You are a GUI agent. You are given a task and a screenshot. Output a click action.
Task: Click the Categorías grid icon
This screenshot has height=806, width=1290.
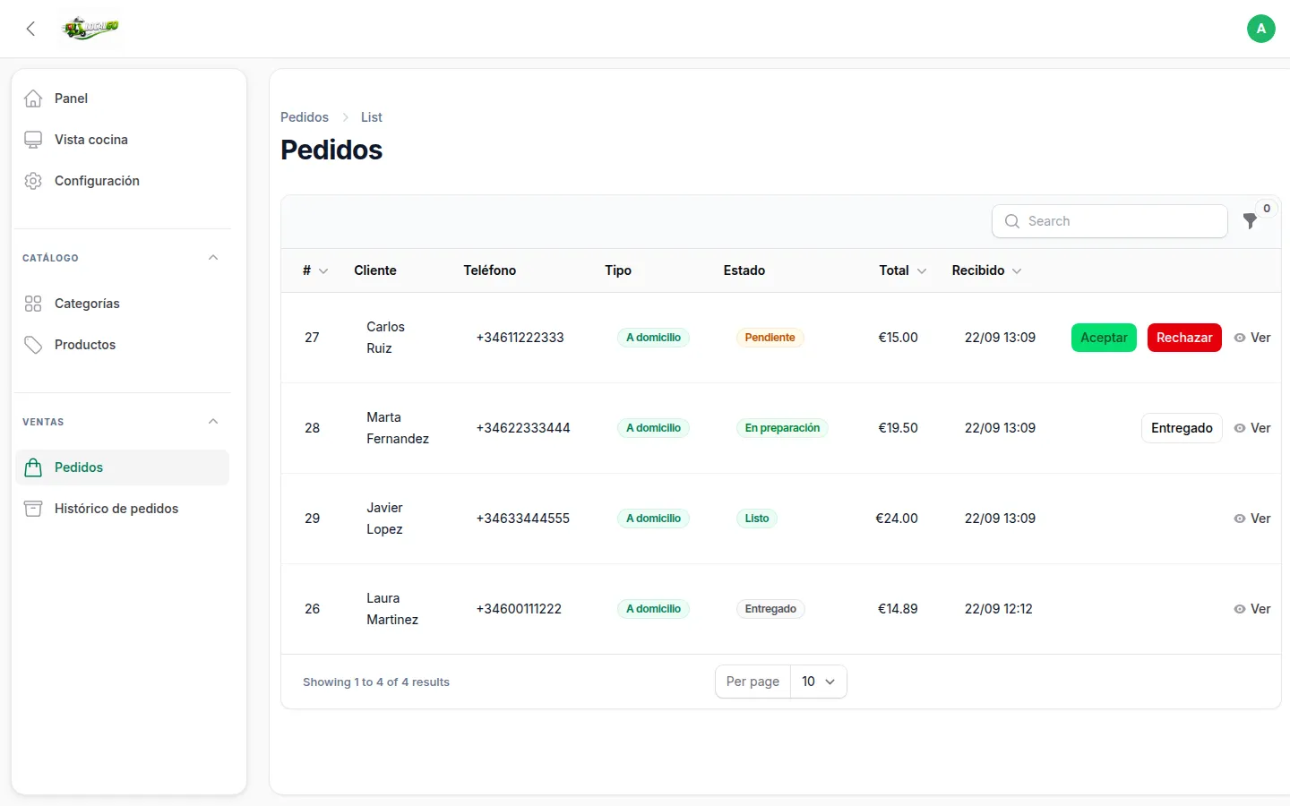33,304
